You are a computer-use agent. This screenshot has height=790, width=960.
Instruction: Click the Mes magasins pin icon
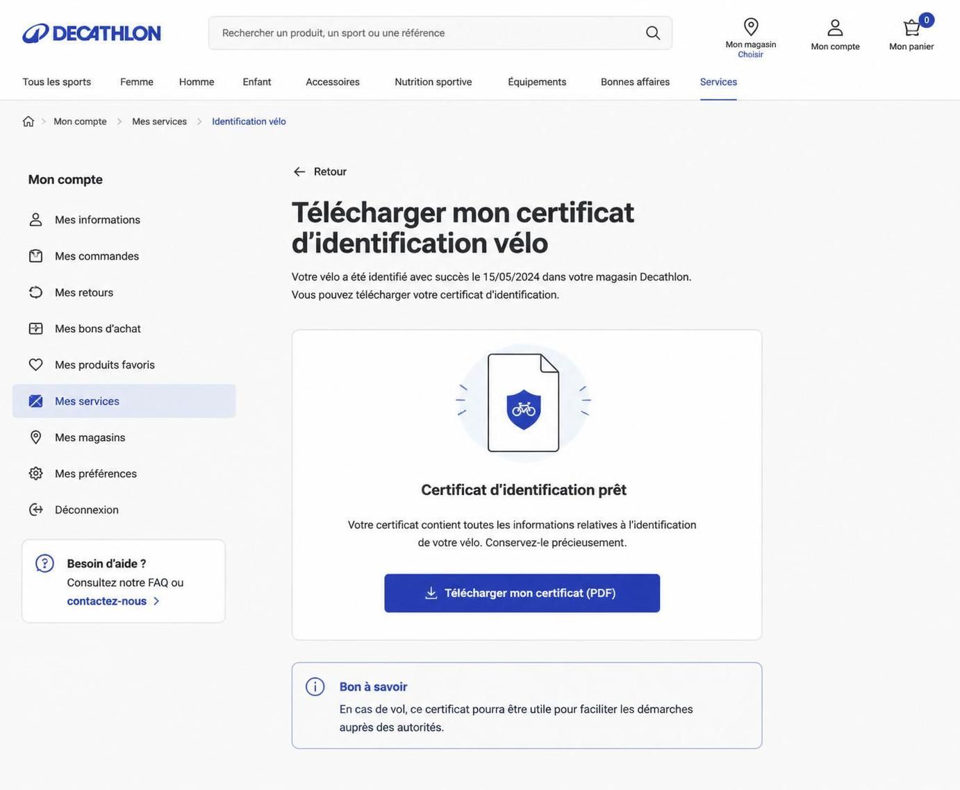click(x=35, y=437)
